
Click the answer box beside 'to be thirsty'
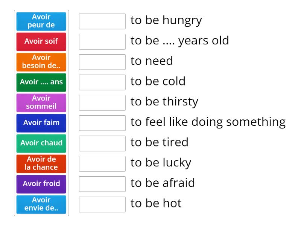[102, 103]
